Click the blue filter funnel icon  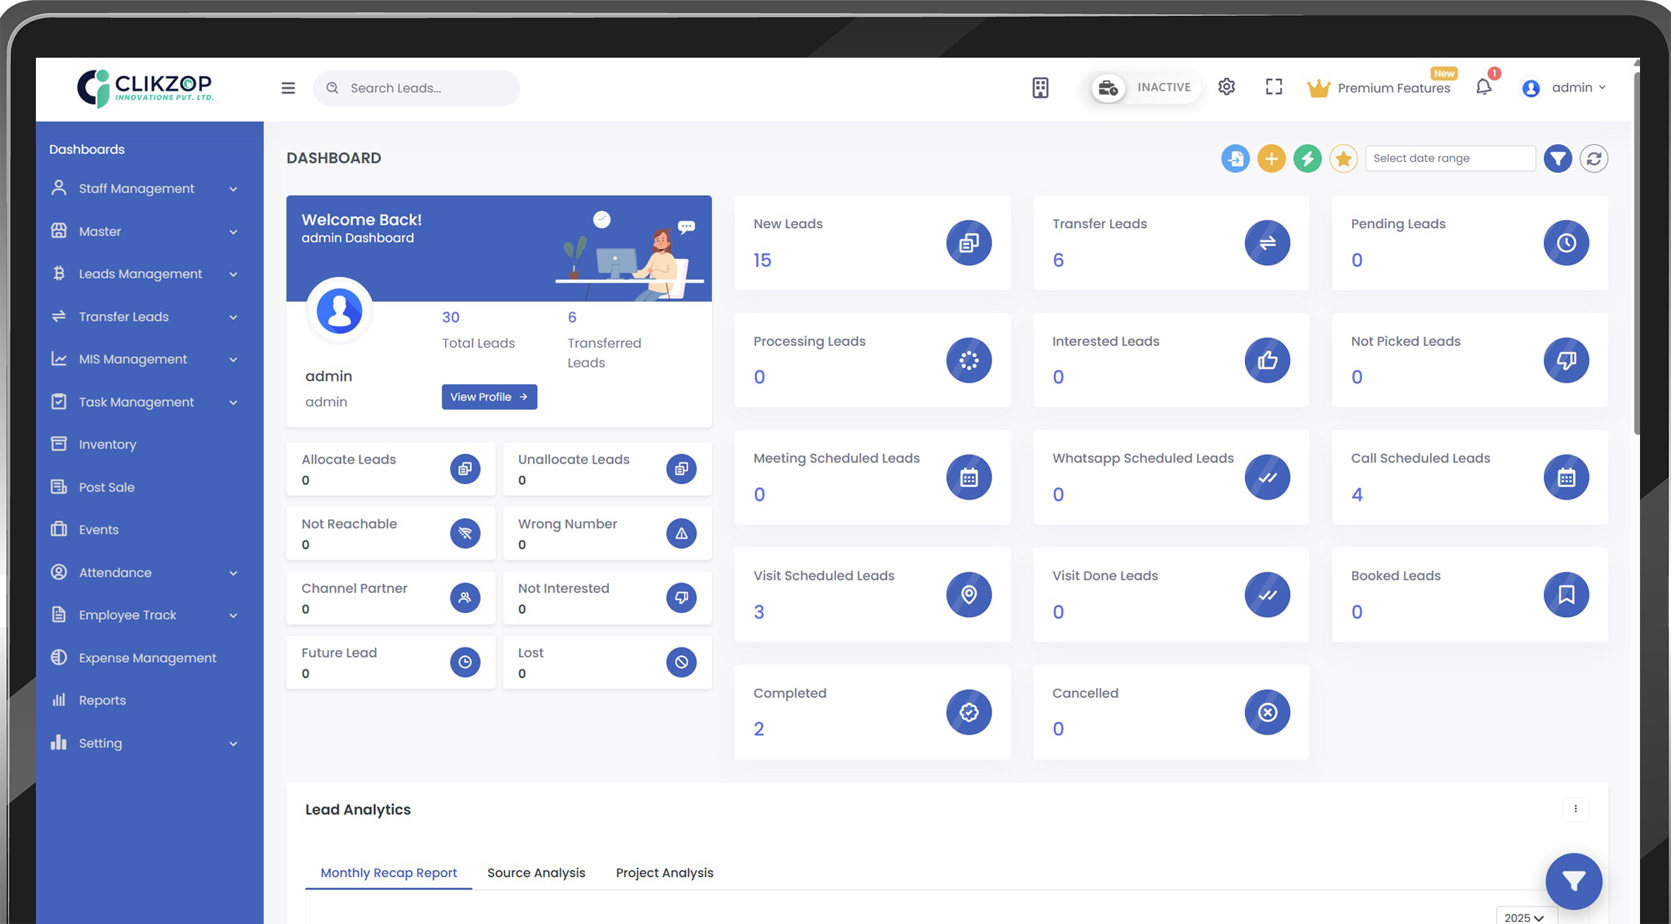coord(1558,158)
